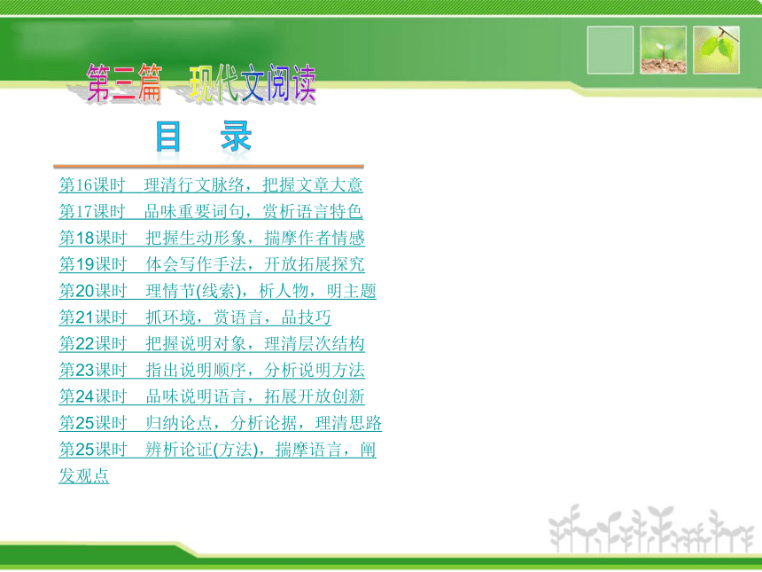Open the 第24课时 品味说明语言 link
This screenshot has width=762, height=572.
pos(212,396)
